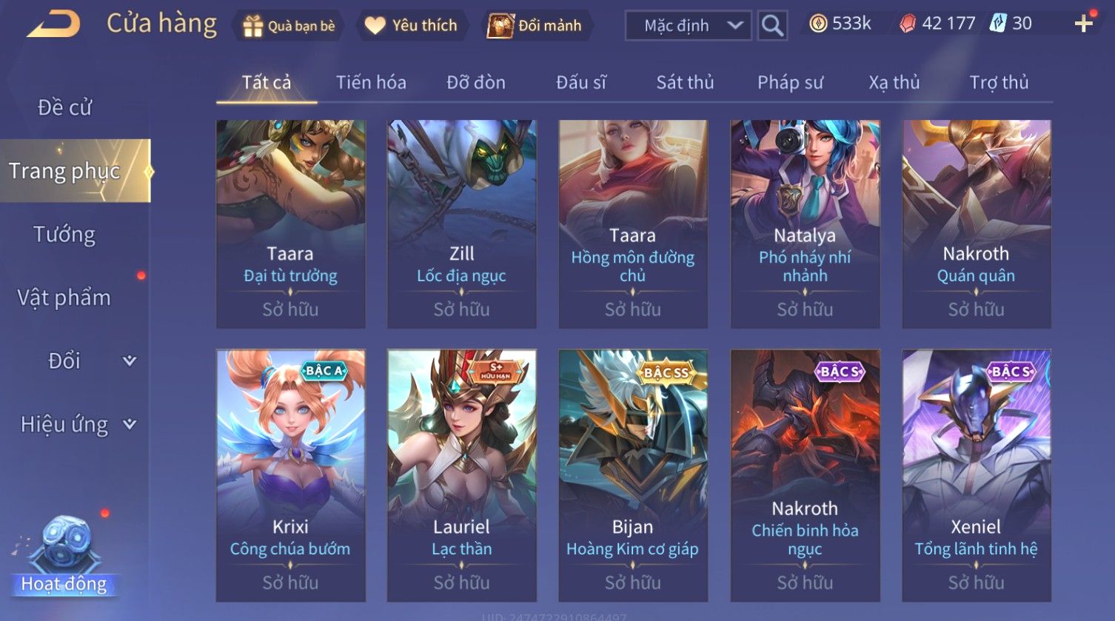Click the back arrow icon

(x=53, y=24)
